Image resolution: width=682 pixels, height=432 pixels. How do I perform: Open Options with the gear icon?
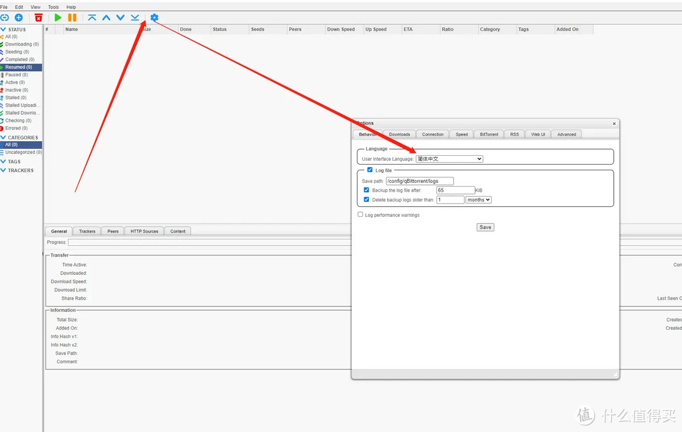pyautogui.click(x=155, y=18)
